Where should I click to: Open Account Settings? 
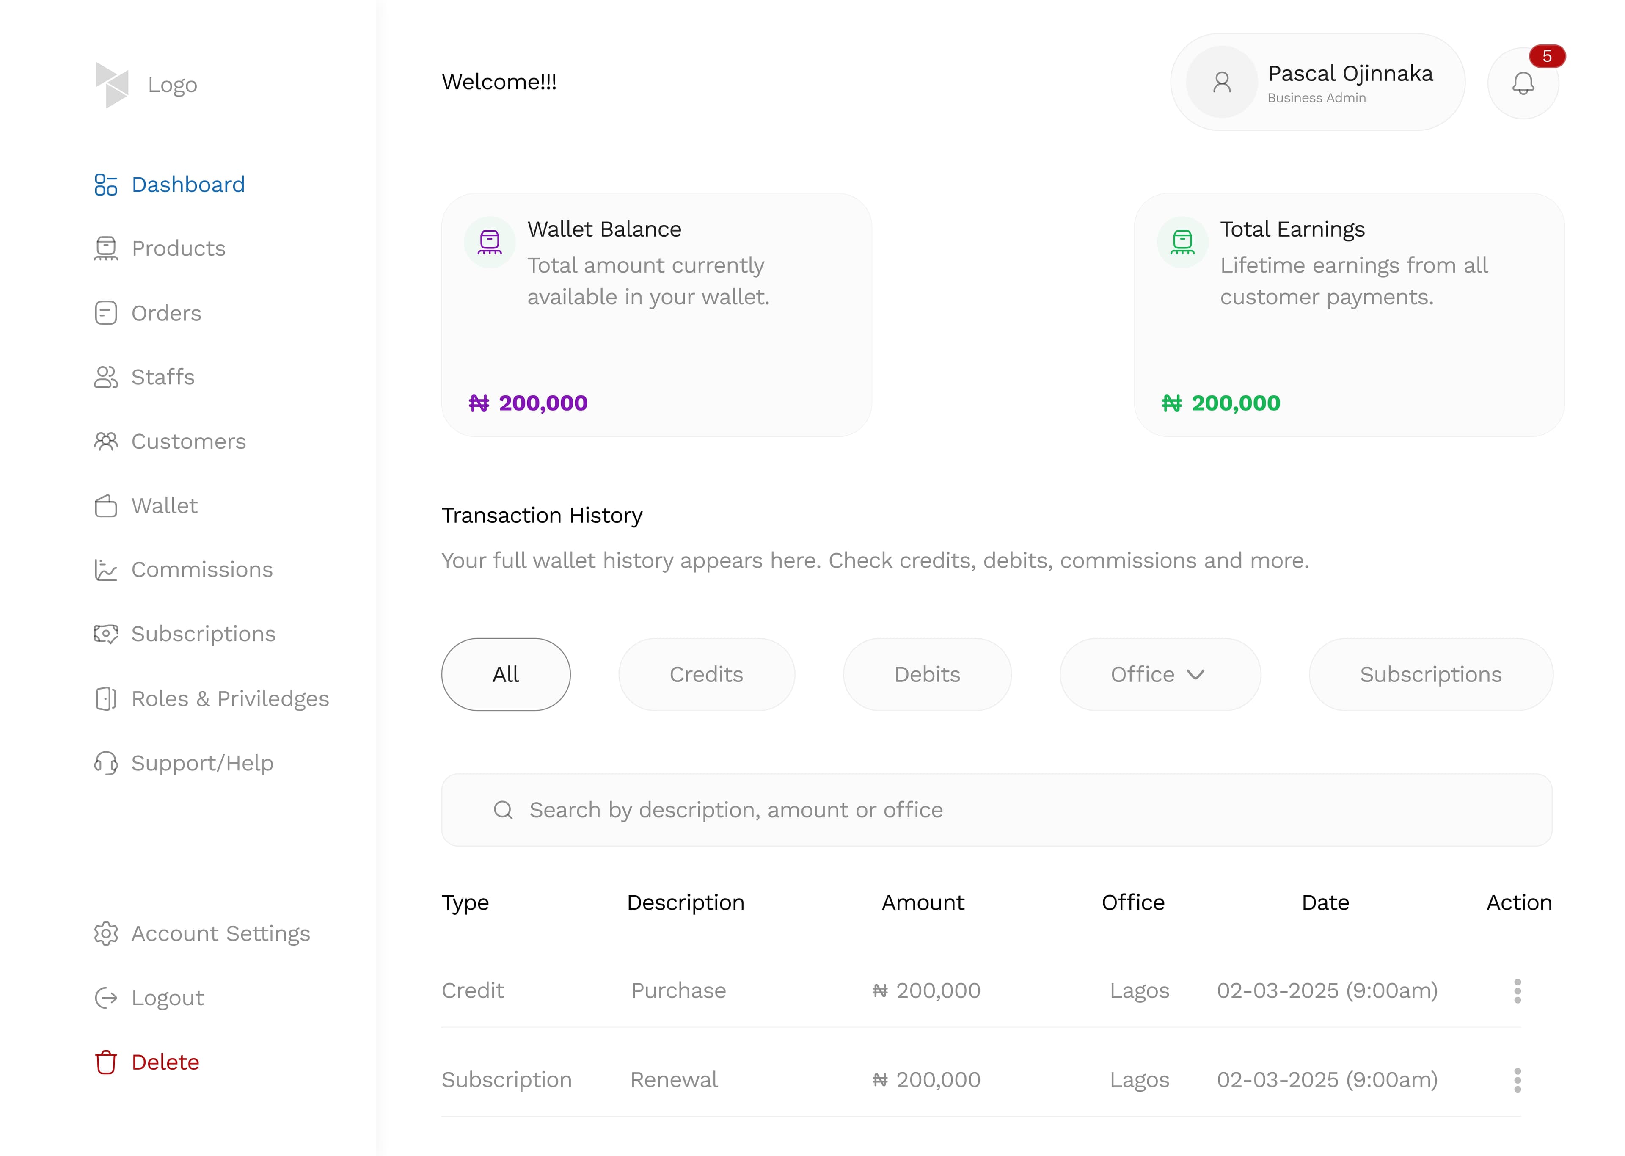click(220, 933)
